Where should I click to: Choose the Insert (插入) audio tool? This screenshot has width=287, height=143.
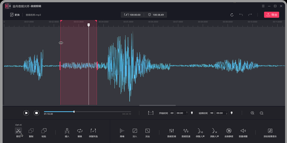(67, 131)
